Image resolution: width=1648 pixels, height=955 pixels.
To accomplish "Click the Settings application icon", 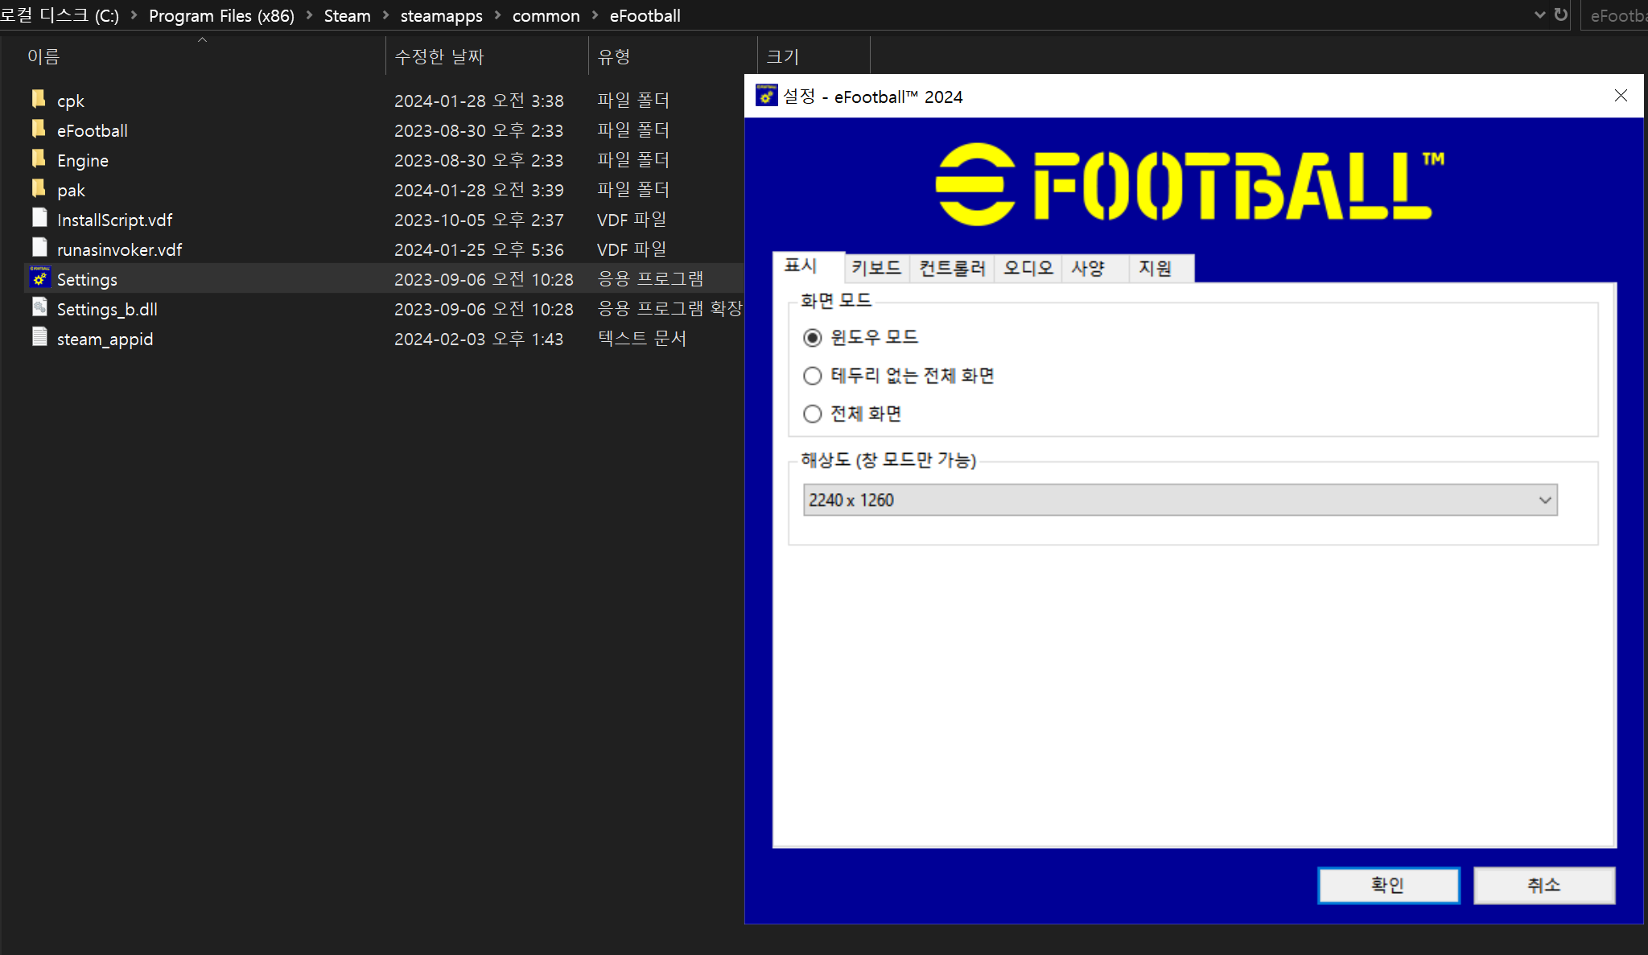I will 40,278.
